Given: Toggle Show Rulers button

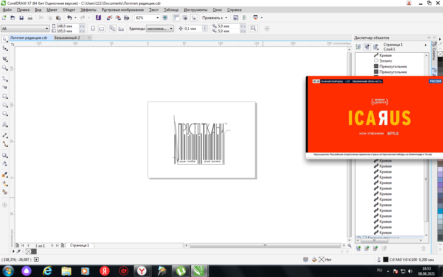Looking at the screenshot, I should click(176, 18).
